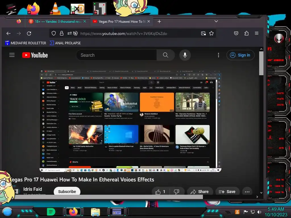Close the Vegas Pro 17 YouTube tab
Image resolution: width=291 pixels, height=218 pixels.
pos(149,21)
